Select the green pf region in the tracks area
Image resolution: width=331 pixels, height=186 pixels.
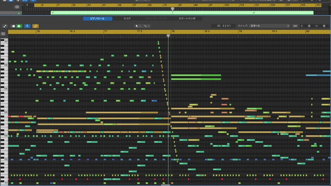(x=182, y=13)
